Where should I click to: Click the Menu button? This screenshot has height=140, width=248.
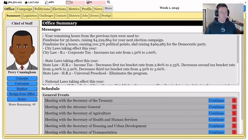(x=108, y=8)
